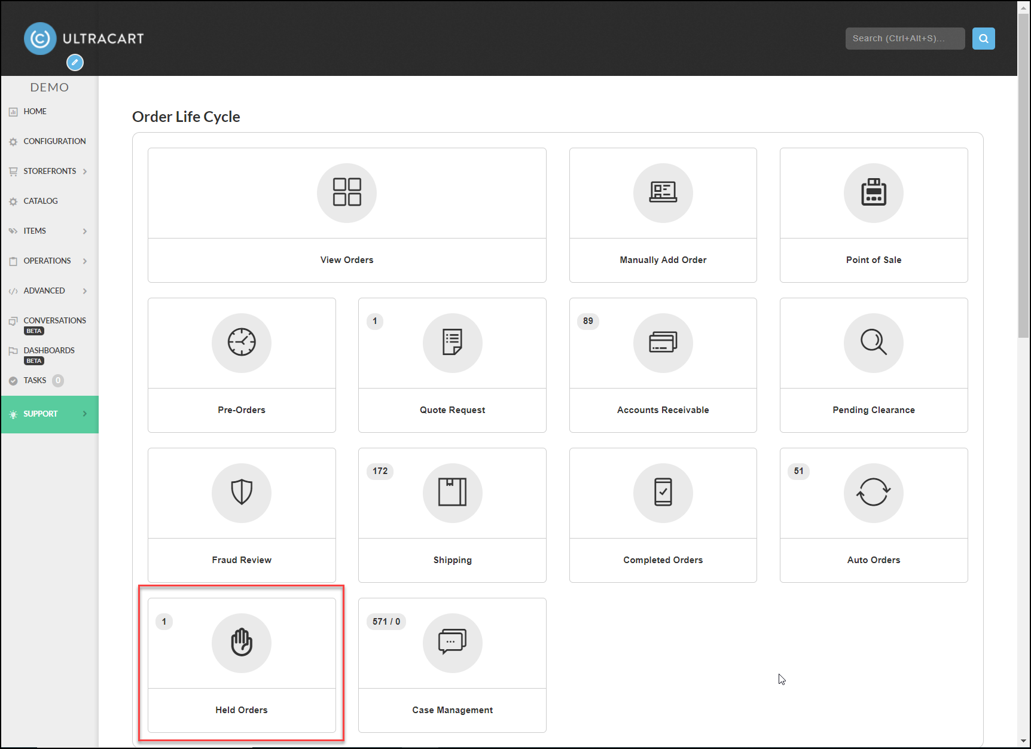Open the Quote Request document icon
The width and height of the screenshot is (1031, 749).
click(x=453, y=343)
